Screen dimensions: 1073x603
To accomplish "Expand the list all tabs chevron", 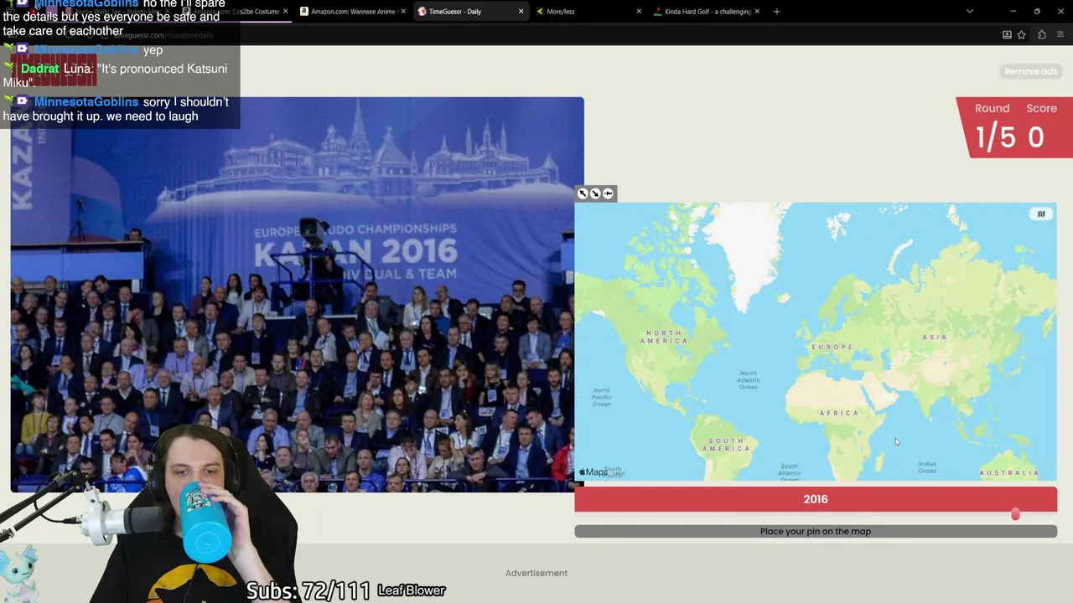I will 969,12.
